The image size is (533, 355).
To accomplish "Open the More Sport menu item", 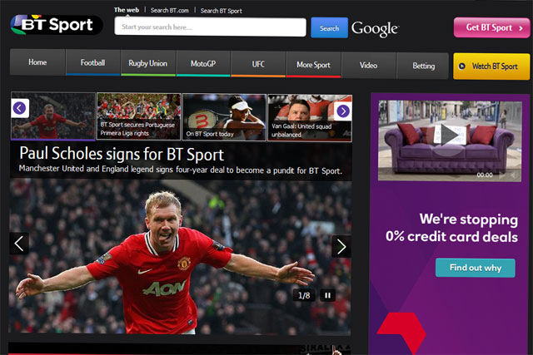I will point(313,65).
